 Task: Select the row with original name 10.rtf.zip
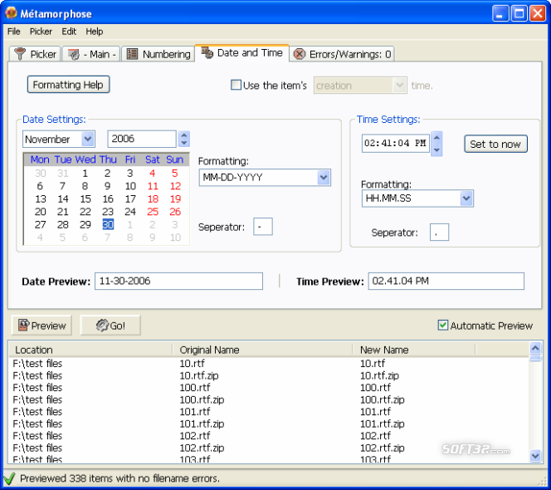point(269,375)
